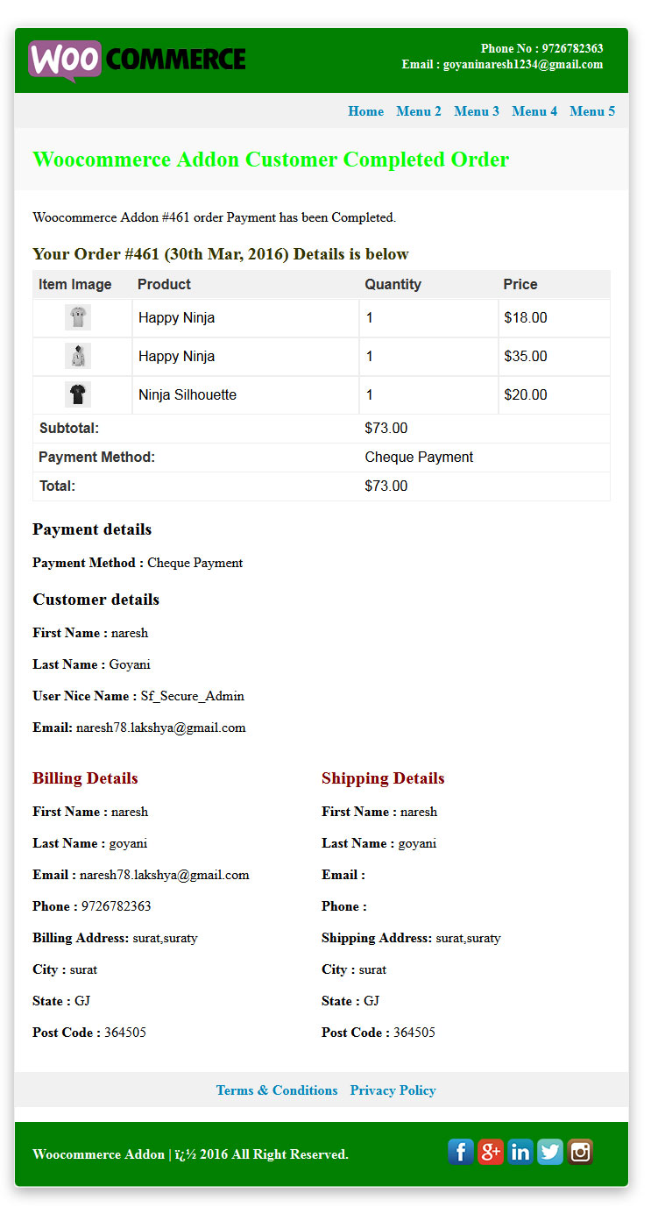Select Menu 3 in navigation bar
This screenshot has width=651, height=1214.
point(477,111)
